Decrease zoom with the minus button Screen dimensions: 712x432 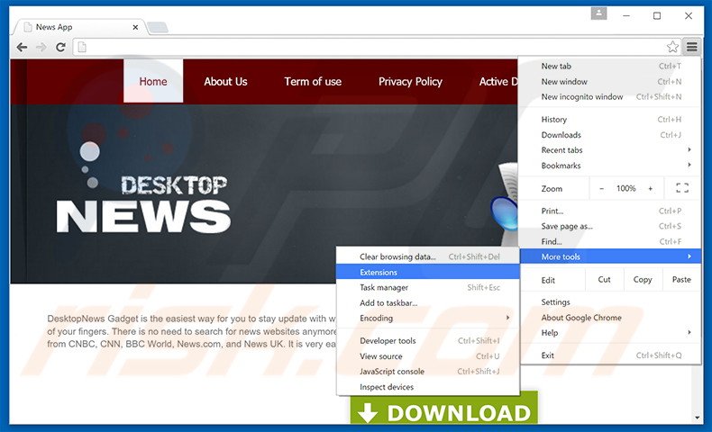point(602,188)
